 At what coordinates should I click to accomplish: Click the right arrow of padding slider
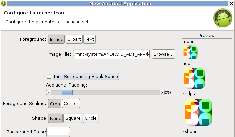pyautogui.click(x=162, y=93)
